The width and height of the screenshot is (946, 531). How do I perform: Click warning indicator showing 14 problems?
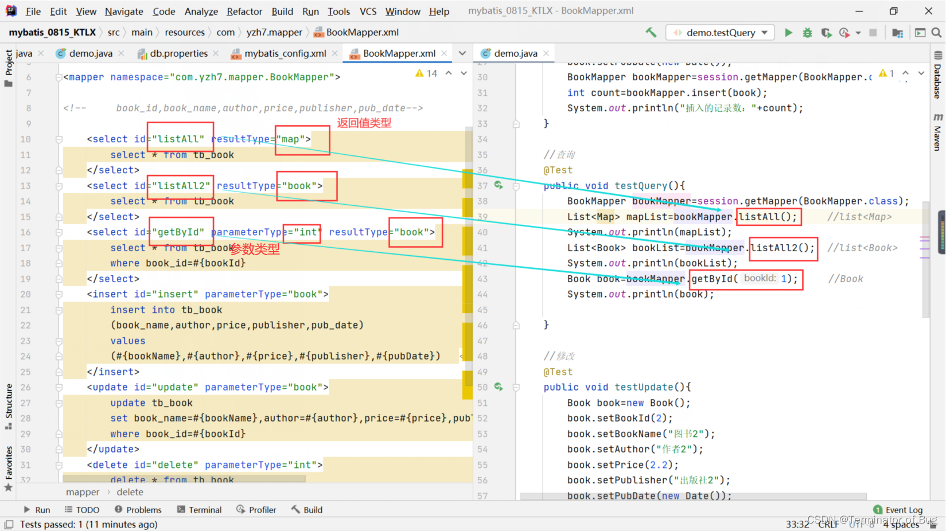426,73
